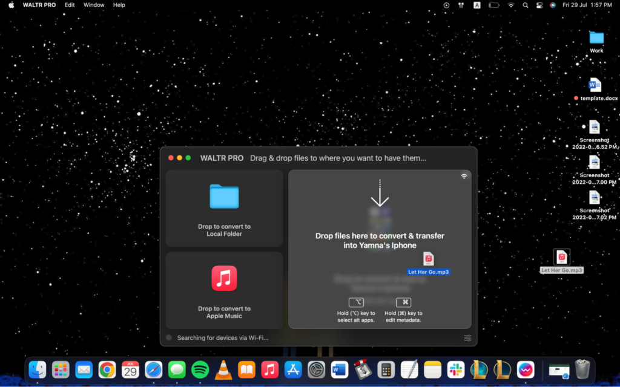The height and width of the screenshot is (387, 620).
Task: Check the battery status icon
Action: [494, 5]
